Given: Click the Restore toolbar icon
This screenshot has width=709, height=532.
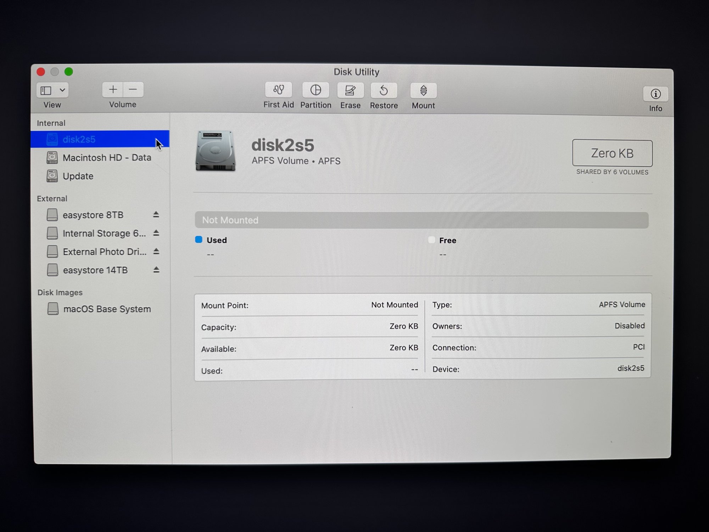Looking at the screenshot, I should point(384,91).
